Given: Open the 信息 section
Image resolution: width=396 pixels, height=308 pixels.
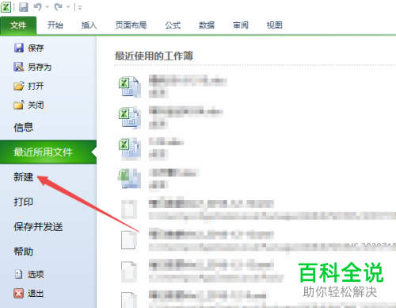Looking at the screenshot, I should point(24,127).
